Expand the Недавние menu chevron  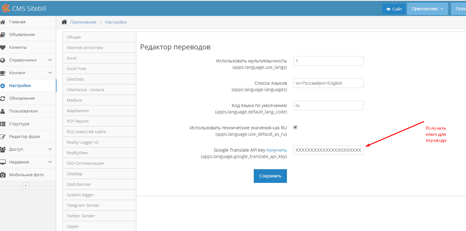[x=50, y=162]
